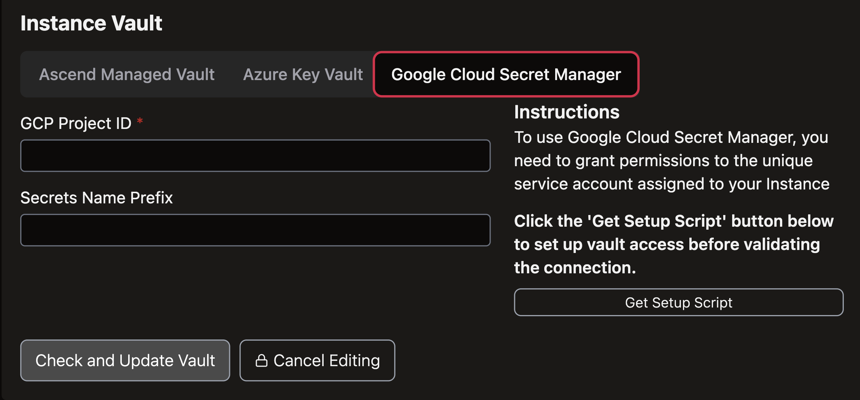
Task: Click the Instructions heading
Action: (x=566, y=112)
